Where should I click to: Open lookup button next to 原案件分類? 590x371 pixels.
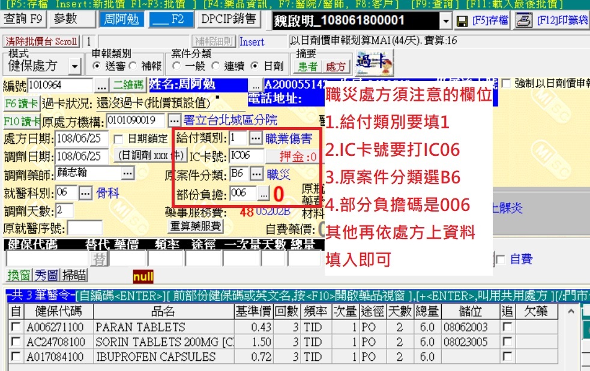tap(256, 174)
